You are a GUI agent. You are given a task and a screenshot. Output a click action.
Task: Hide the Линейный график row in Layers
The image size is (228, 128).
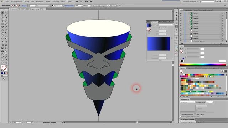tap(181, 41)
